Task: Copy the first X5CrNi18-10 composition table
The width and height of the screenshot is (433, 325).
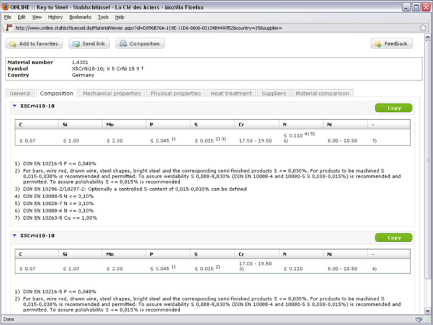Action: point(393,108)
